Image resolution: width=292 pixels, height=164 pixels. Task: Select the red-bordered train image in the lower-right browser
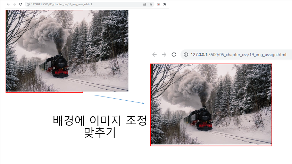(x=211, y=105)
